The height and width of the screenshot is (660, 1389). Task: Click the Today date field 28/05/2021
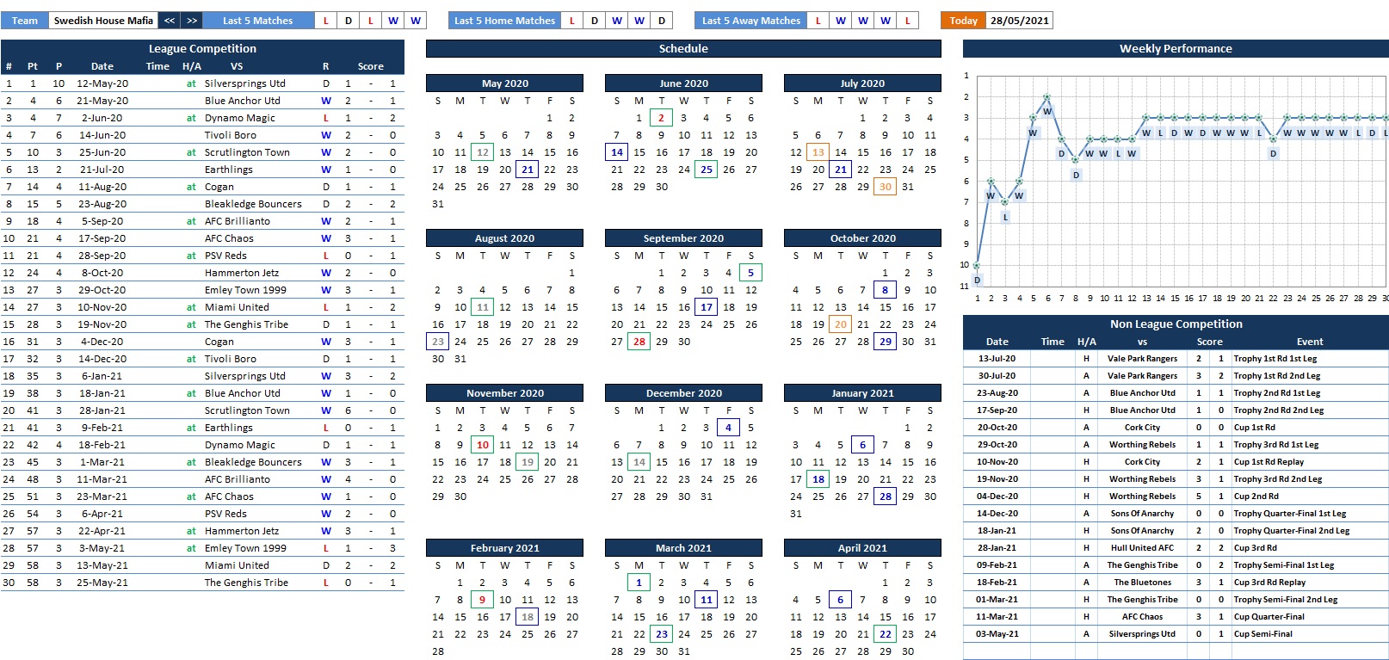1019,21
